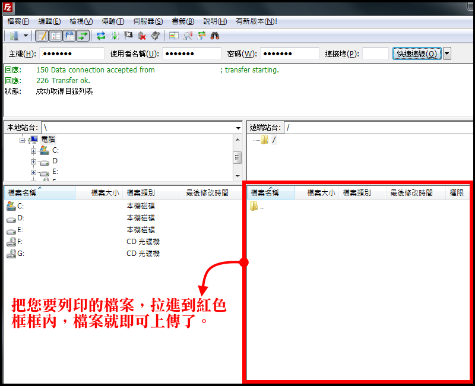Open the quickconnect history dropdown arrow
Screen dimensions: 475x386
tap(446, 54)
